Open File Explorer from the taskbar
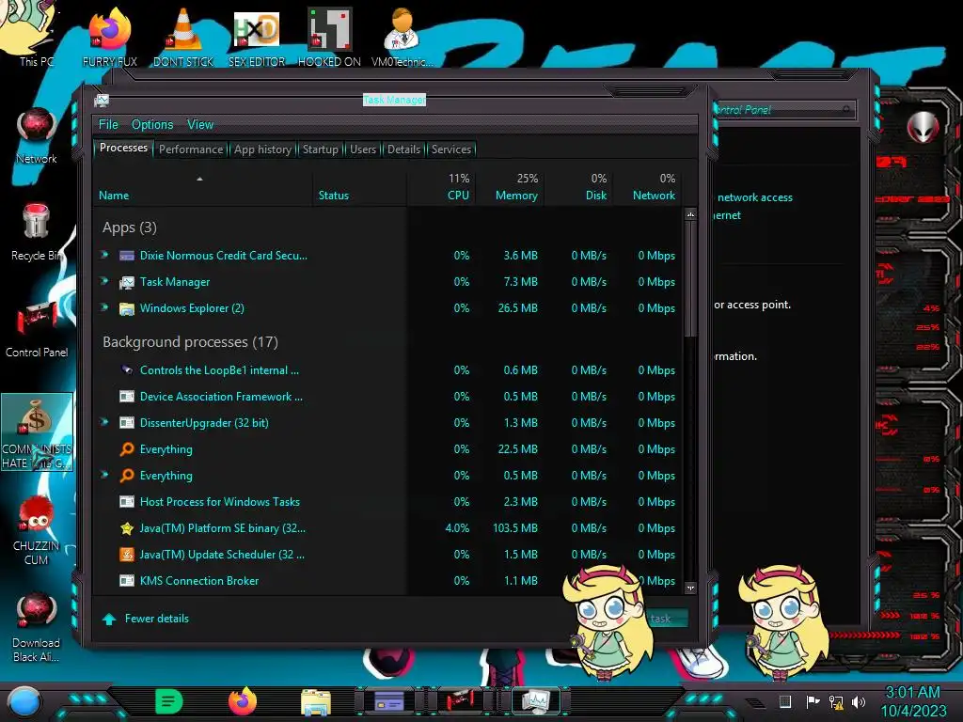 tap(316, 701)
